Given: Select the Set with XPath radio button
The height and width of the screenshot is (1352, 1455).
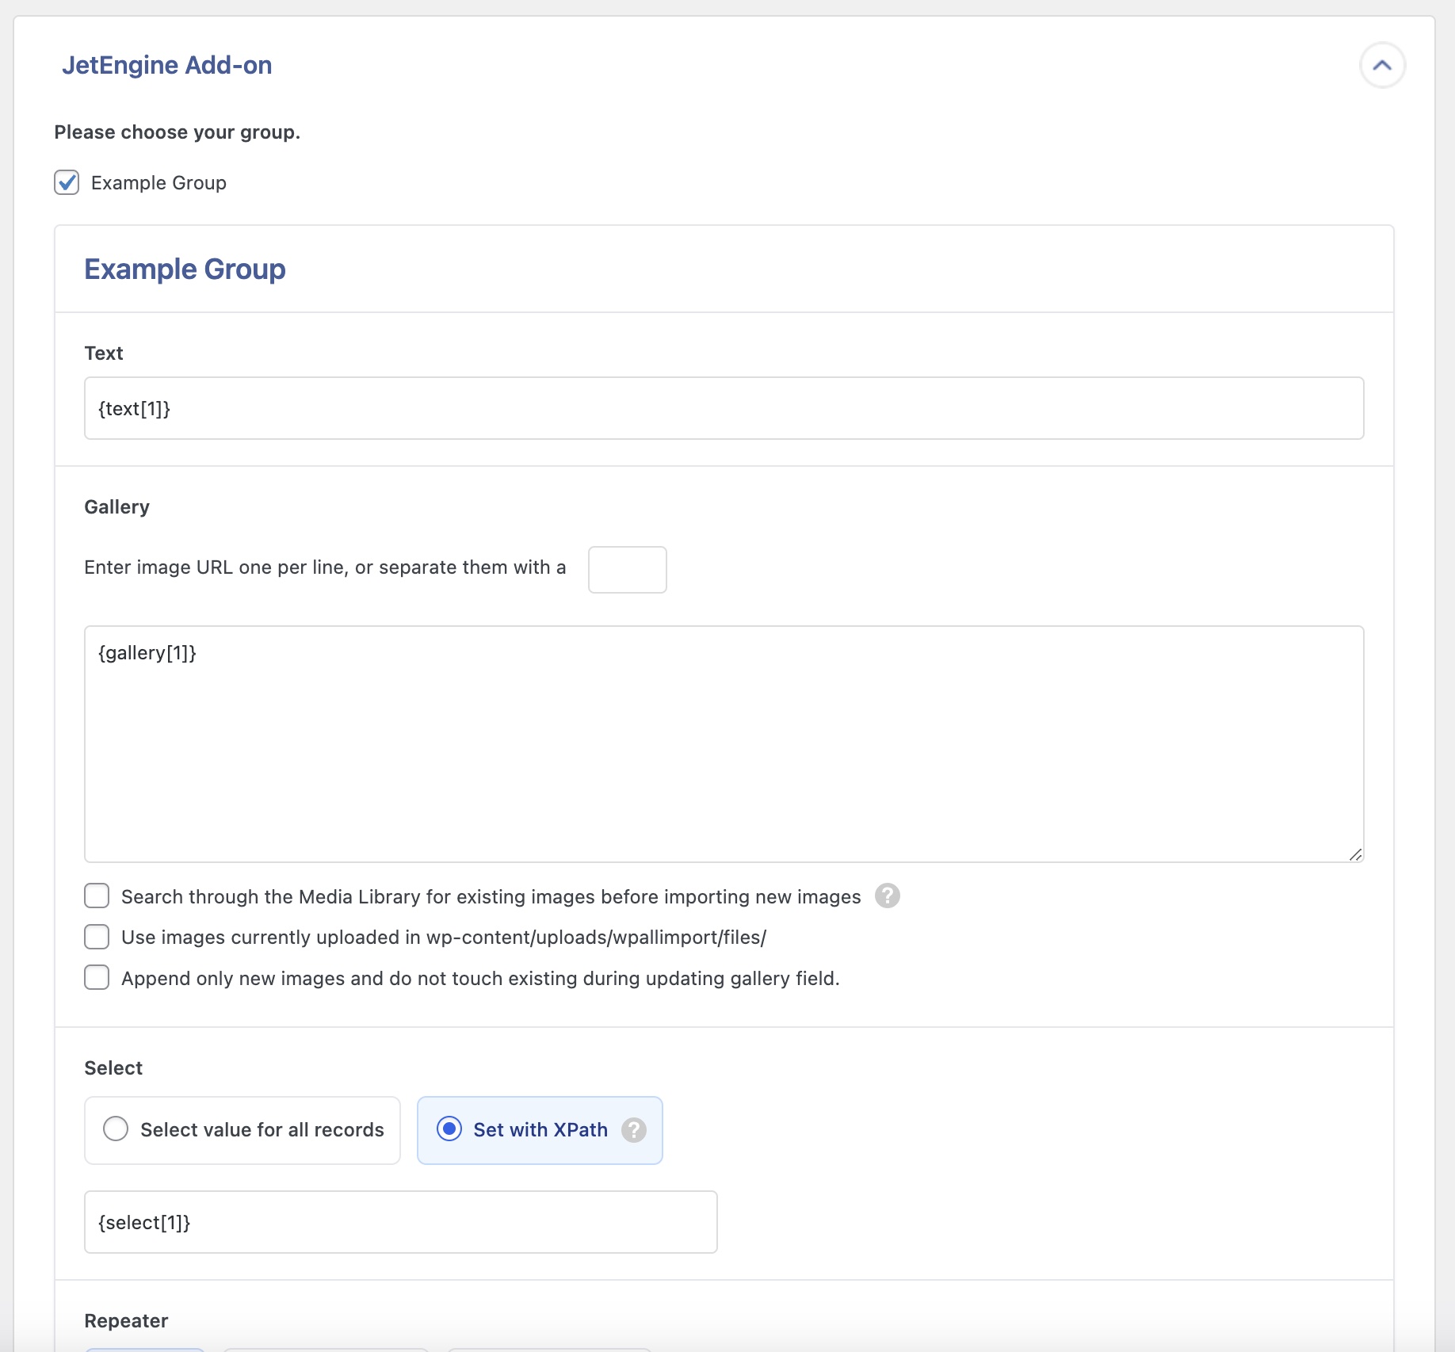Looking at the screenshot, I should tap(449, 1129).
